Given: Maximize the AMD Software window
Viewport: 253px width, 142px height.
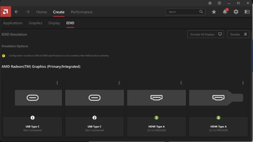Looking at the screenshot, I should click(x=238, y=3).
